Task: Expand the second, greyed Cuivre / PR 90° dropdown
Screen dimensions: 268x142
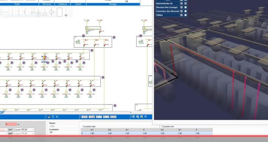Action: (24, 133)
